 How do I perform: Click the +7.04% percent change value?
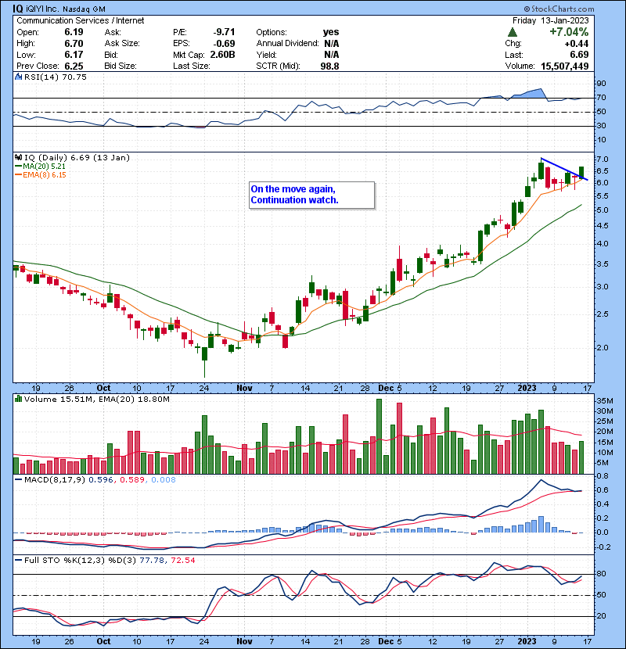569,32
